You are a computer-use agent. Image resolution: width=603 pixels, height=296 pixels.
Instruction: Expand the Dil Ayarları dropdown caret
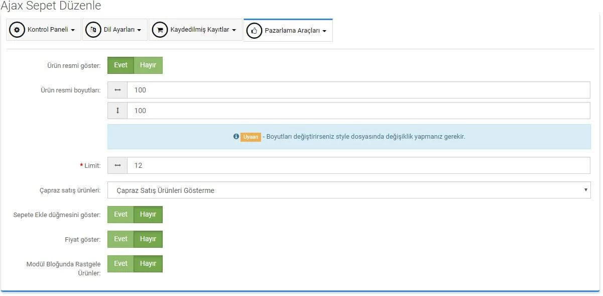[140, 30]
